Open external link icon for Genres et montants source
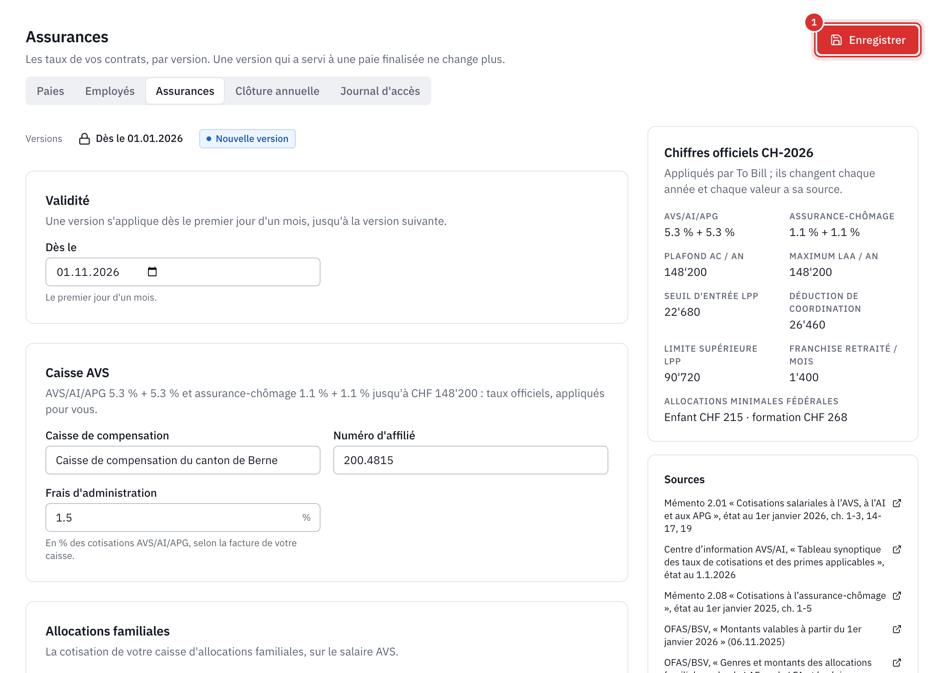 (897, 663)
